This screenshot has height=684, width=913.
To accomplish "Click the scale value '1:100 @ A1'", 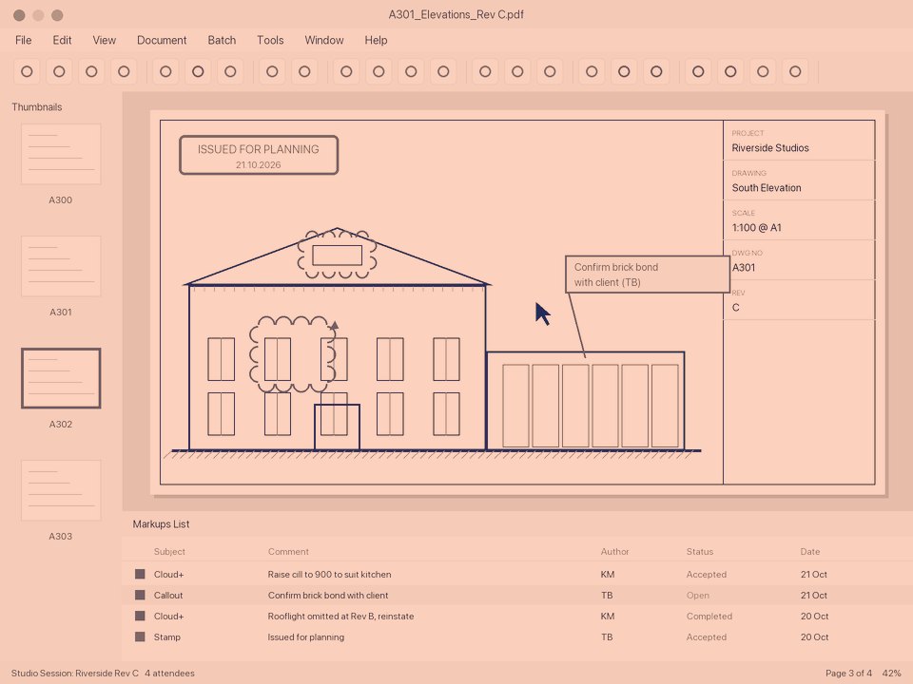I will coord(756,227).
